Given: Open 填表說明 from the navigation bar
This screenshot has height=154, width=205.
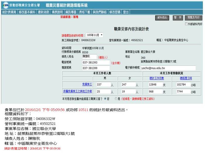Looking at the screenshot, I should (57, 12).
